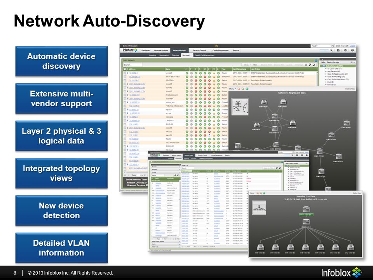Switch to Dashboard tab in Discovery window
The width and height of the screenshot is (373, 280).
tap(146, 51)
